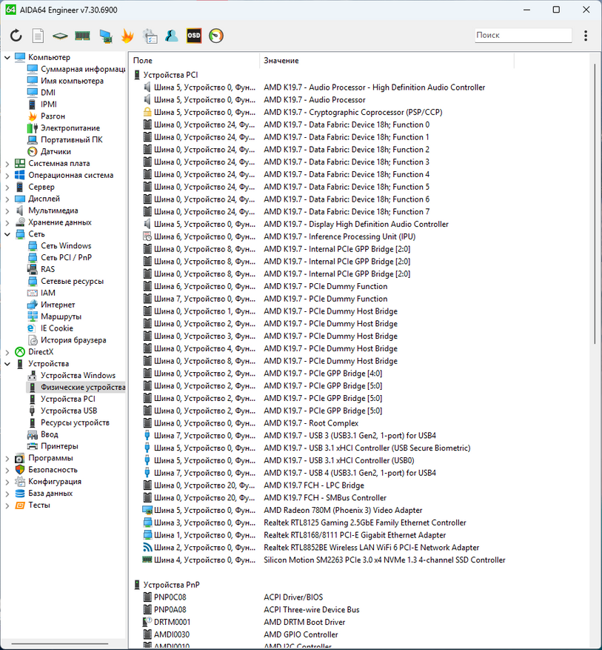
Task: Expand the Motherboard tree node
Action: point(7,163)
